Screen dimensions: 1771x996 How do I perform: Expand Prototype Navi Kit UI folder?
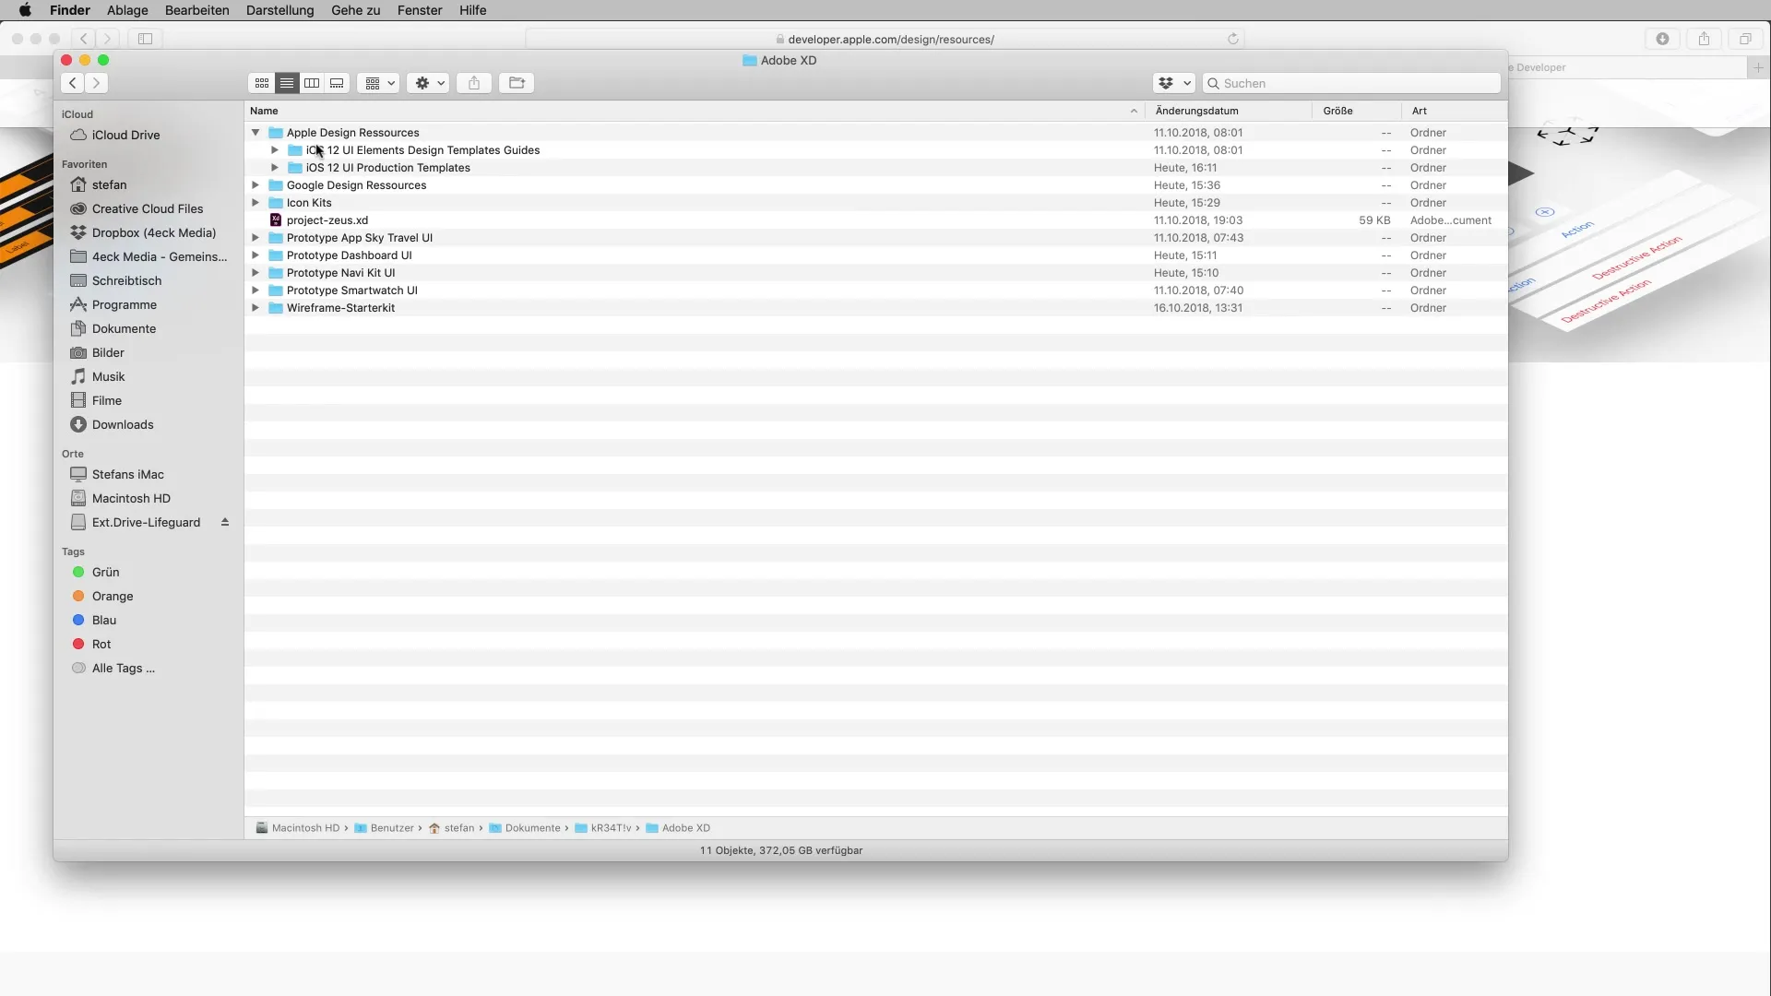click(x=256, y=273)
